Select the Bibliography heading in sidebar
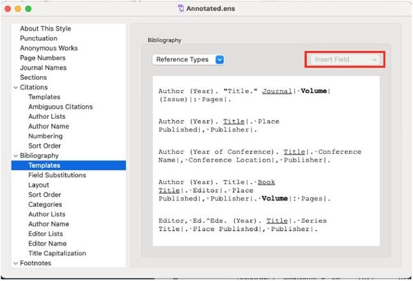Viewport: 413px width, 281px height. point(39,156)
